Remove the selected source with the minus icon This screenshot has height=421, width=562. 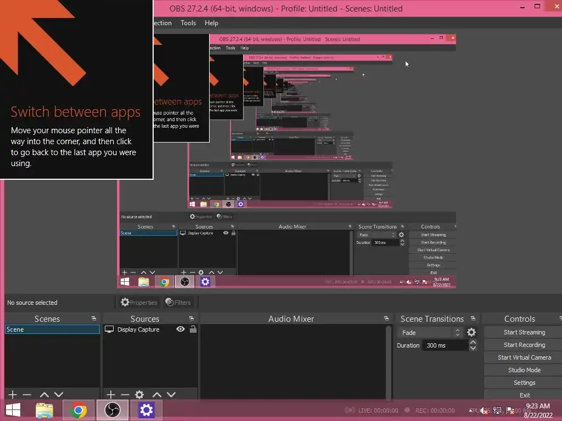[x=125, y=395]
